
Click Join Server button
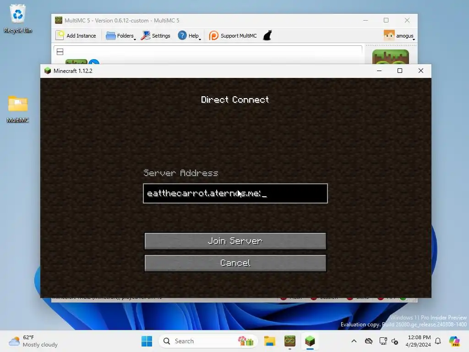(235, 241)
